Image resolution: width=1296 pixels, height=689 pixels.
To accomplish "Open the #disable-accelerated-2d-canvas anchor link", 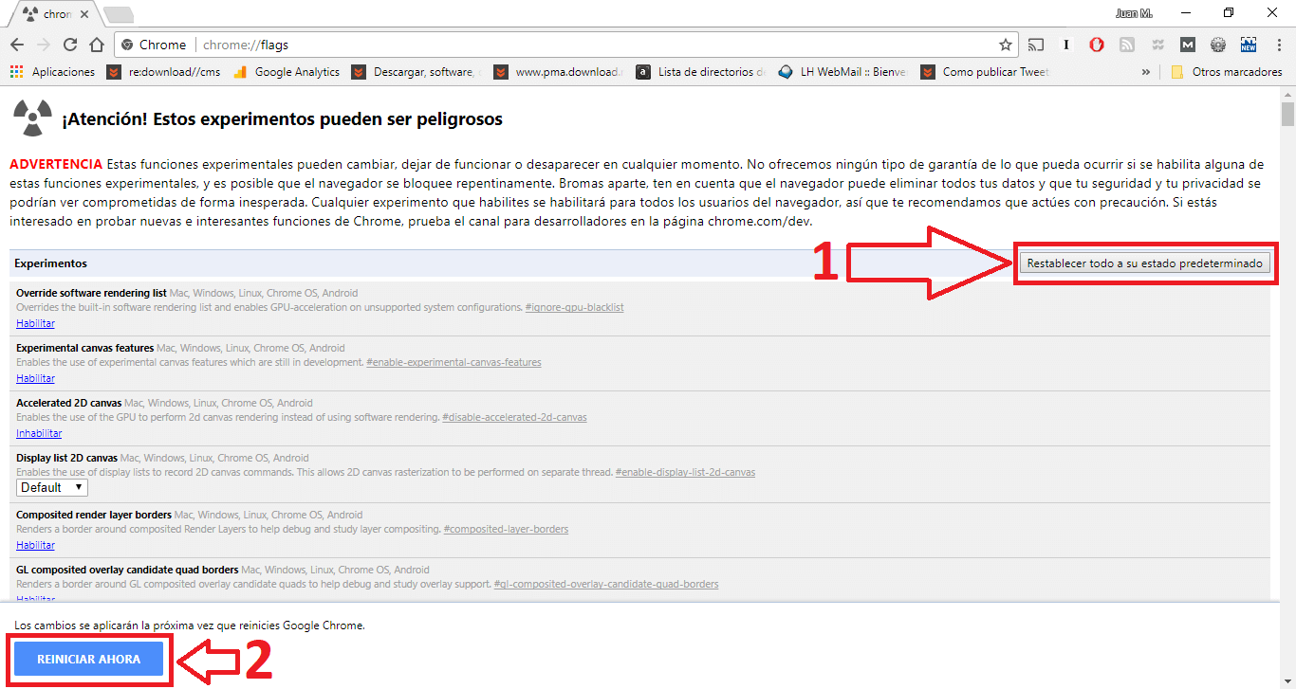I will [514, 417].
